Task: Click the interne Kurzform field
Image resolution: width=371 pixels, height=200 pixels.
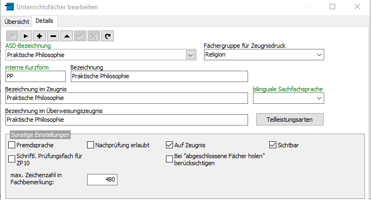Action: [35, 77]
